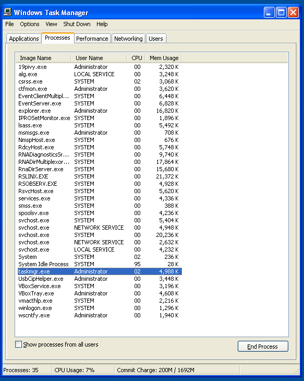This screenshot has height=381, width=304.
Task: Select the RSLINX.EXE process
Action: (x=100, y=176)
